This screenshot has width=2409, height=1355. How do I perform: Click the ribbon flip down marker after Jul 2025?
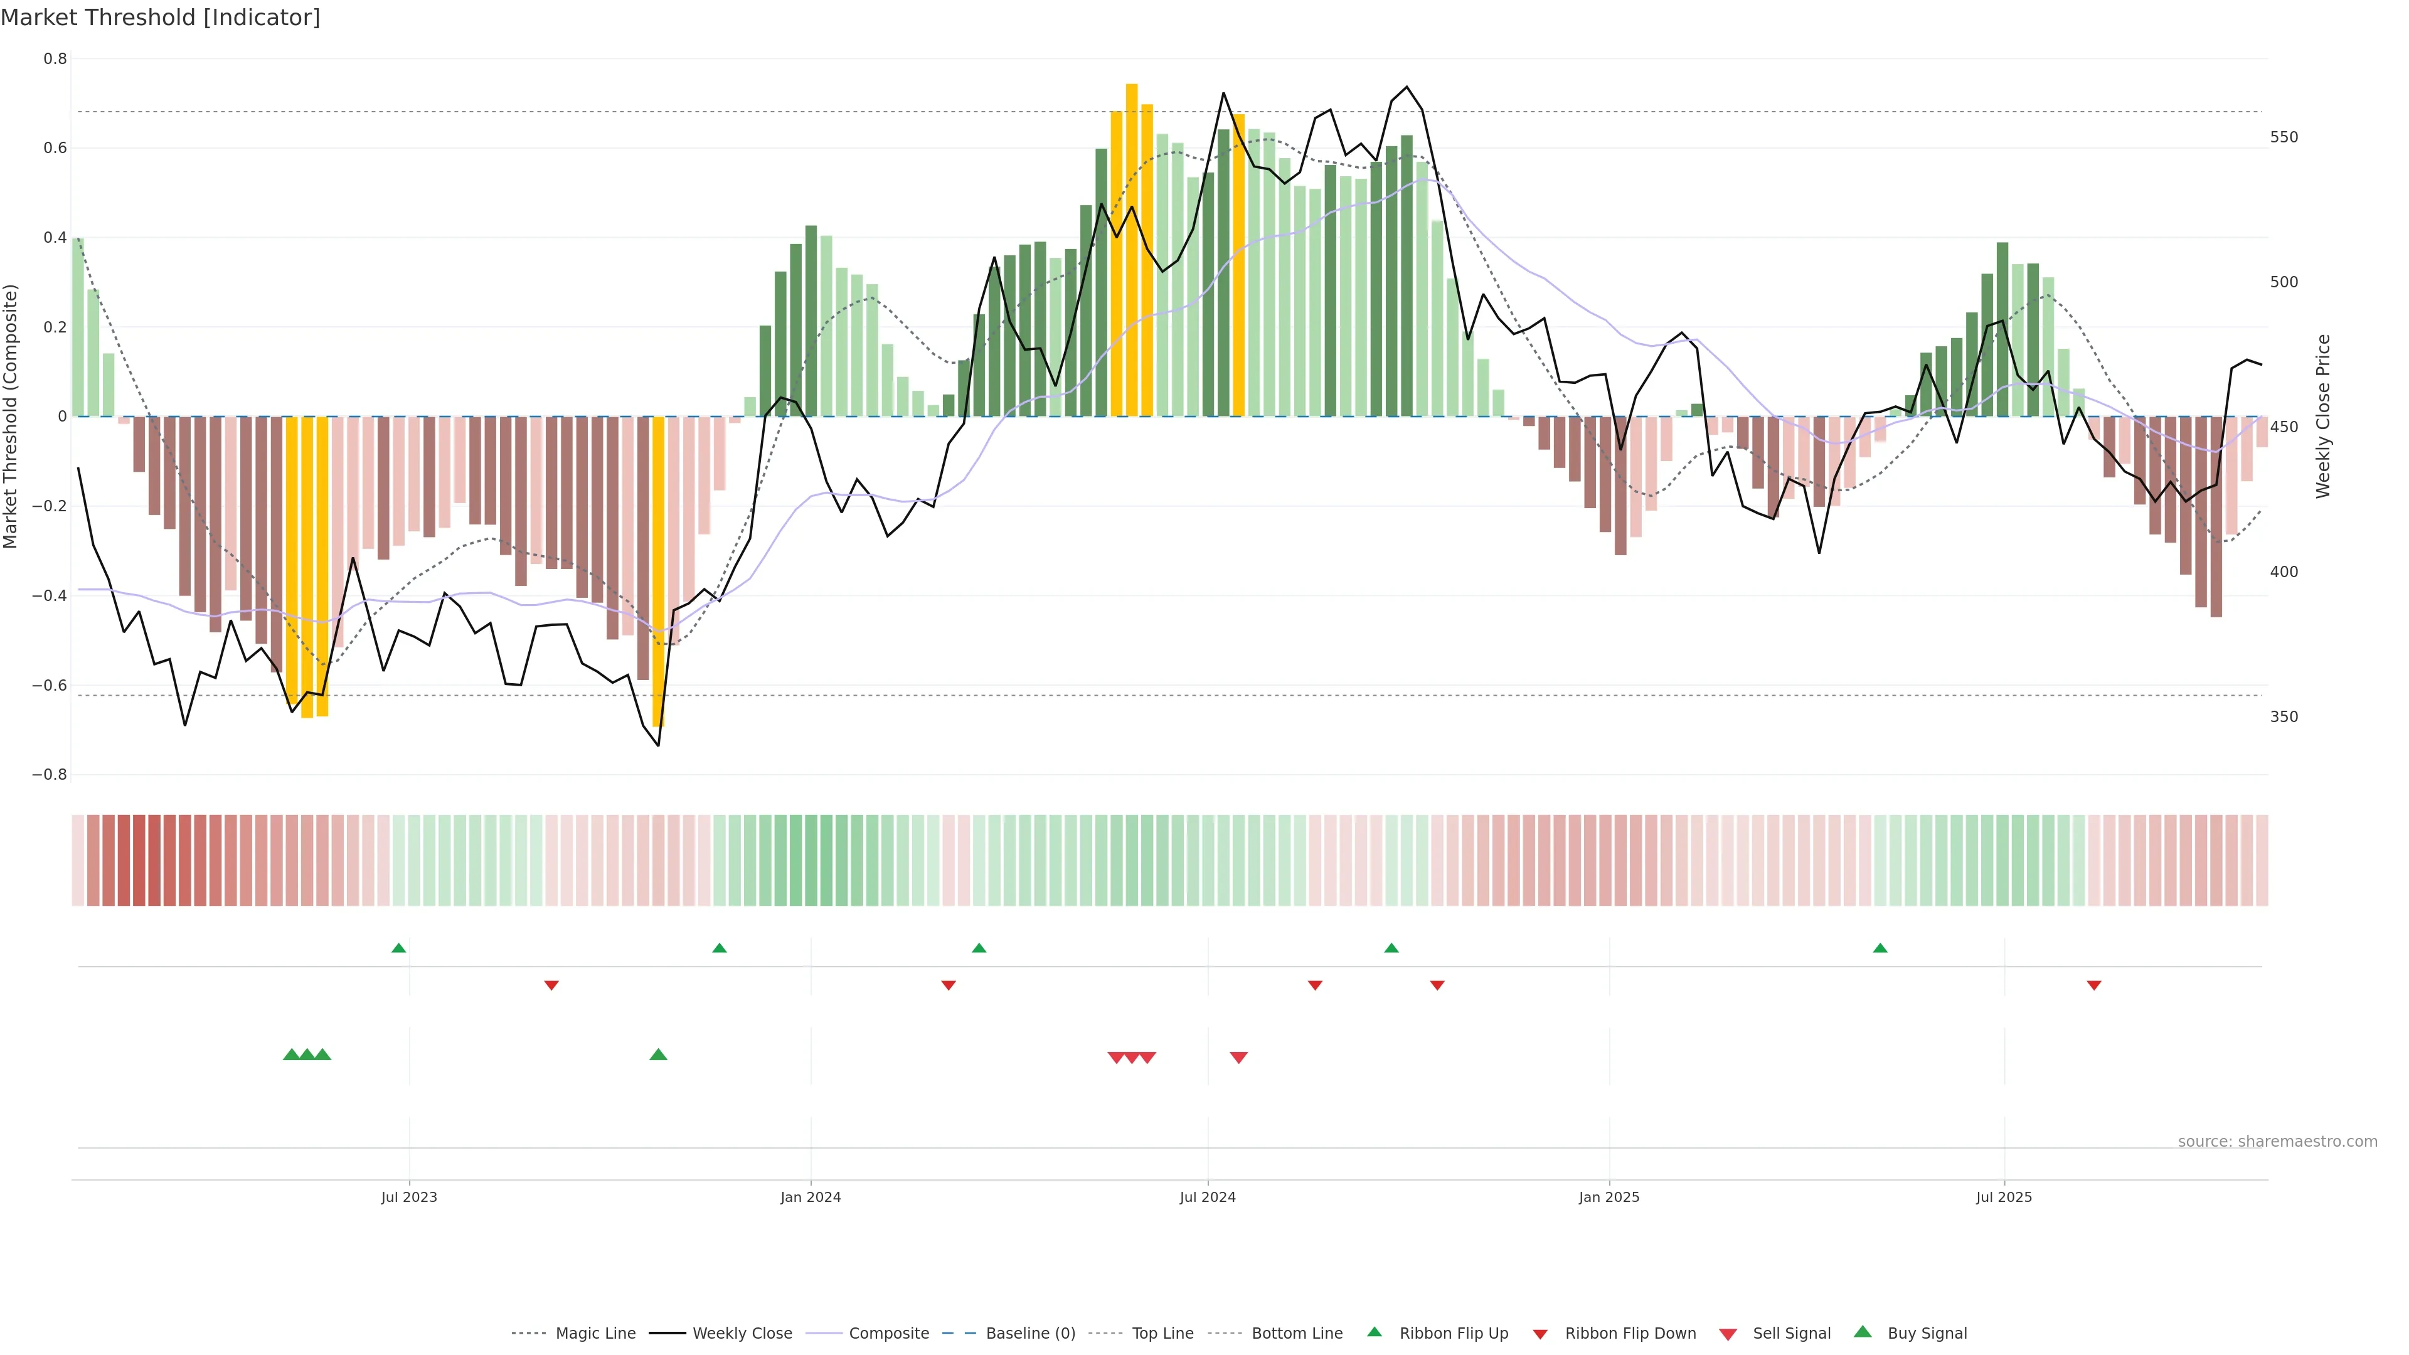coord(2094,986)
